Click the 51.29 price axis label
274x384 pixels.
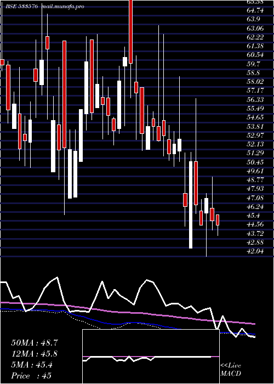point(255,153)
